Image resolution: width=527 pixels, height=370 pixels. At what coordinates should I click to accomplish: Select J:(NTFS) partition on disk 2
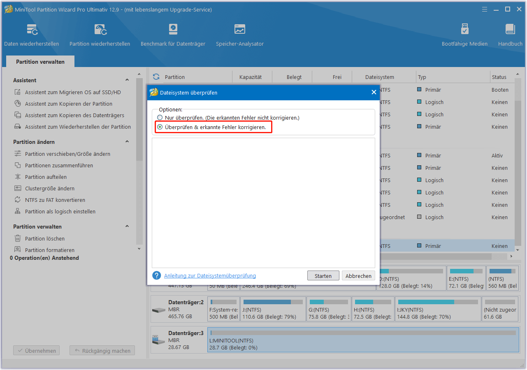pyautogui.click(x=273, y=309)
